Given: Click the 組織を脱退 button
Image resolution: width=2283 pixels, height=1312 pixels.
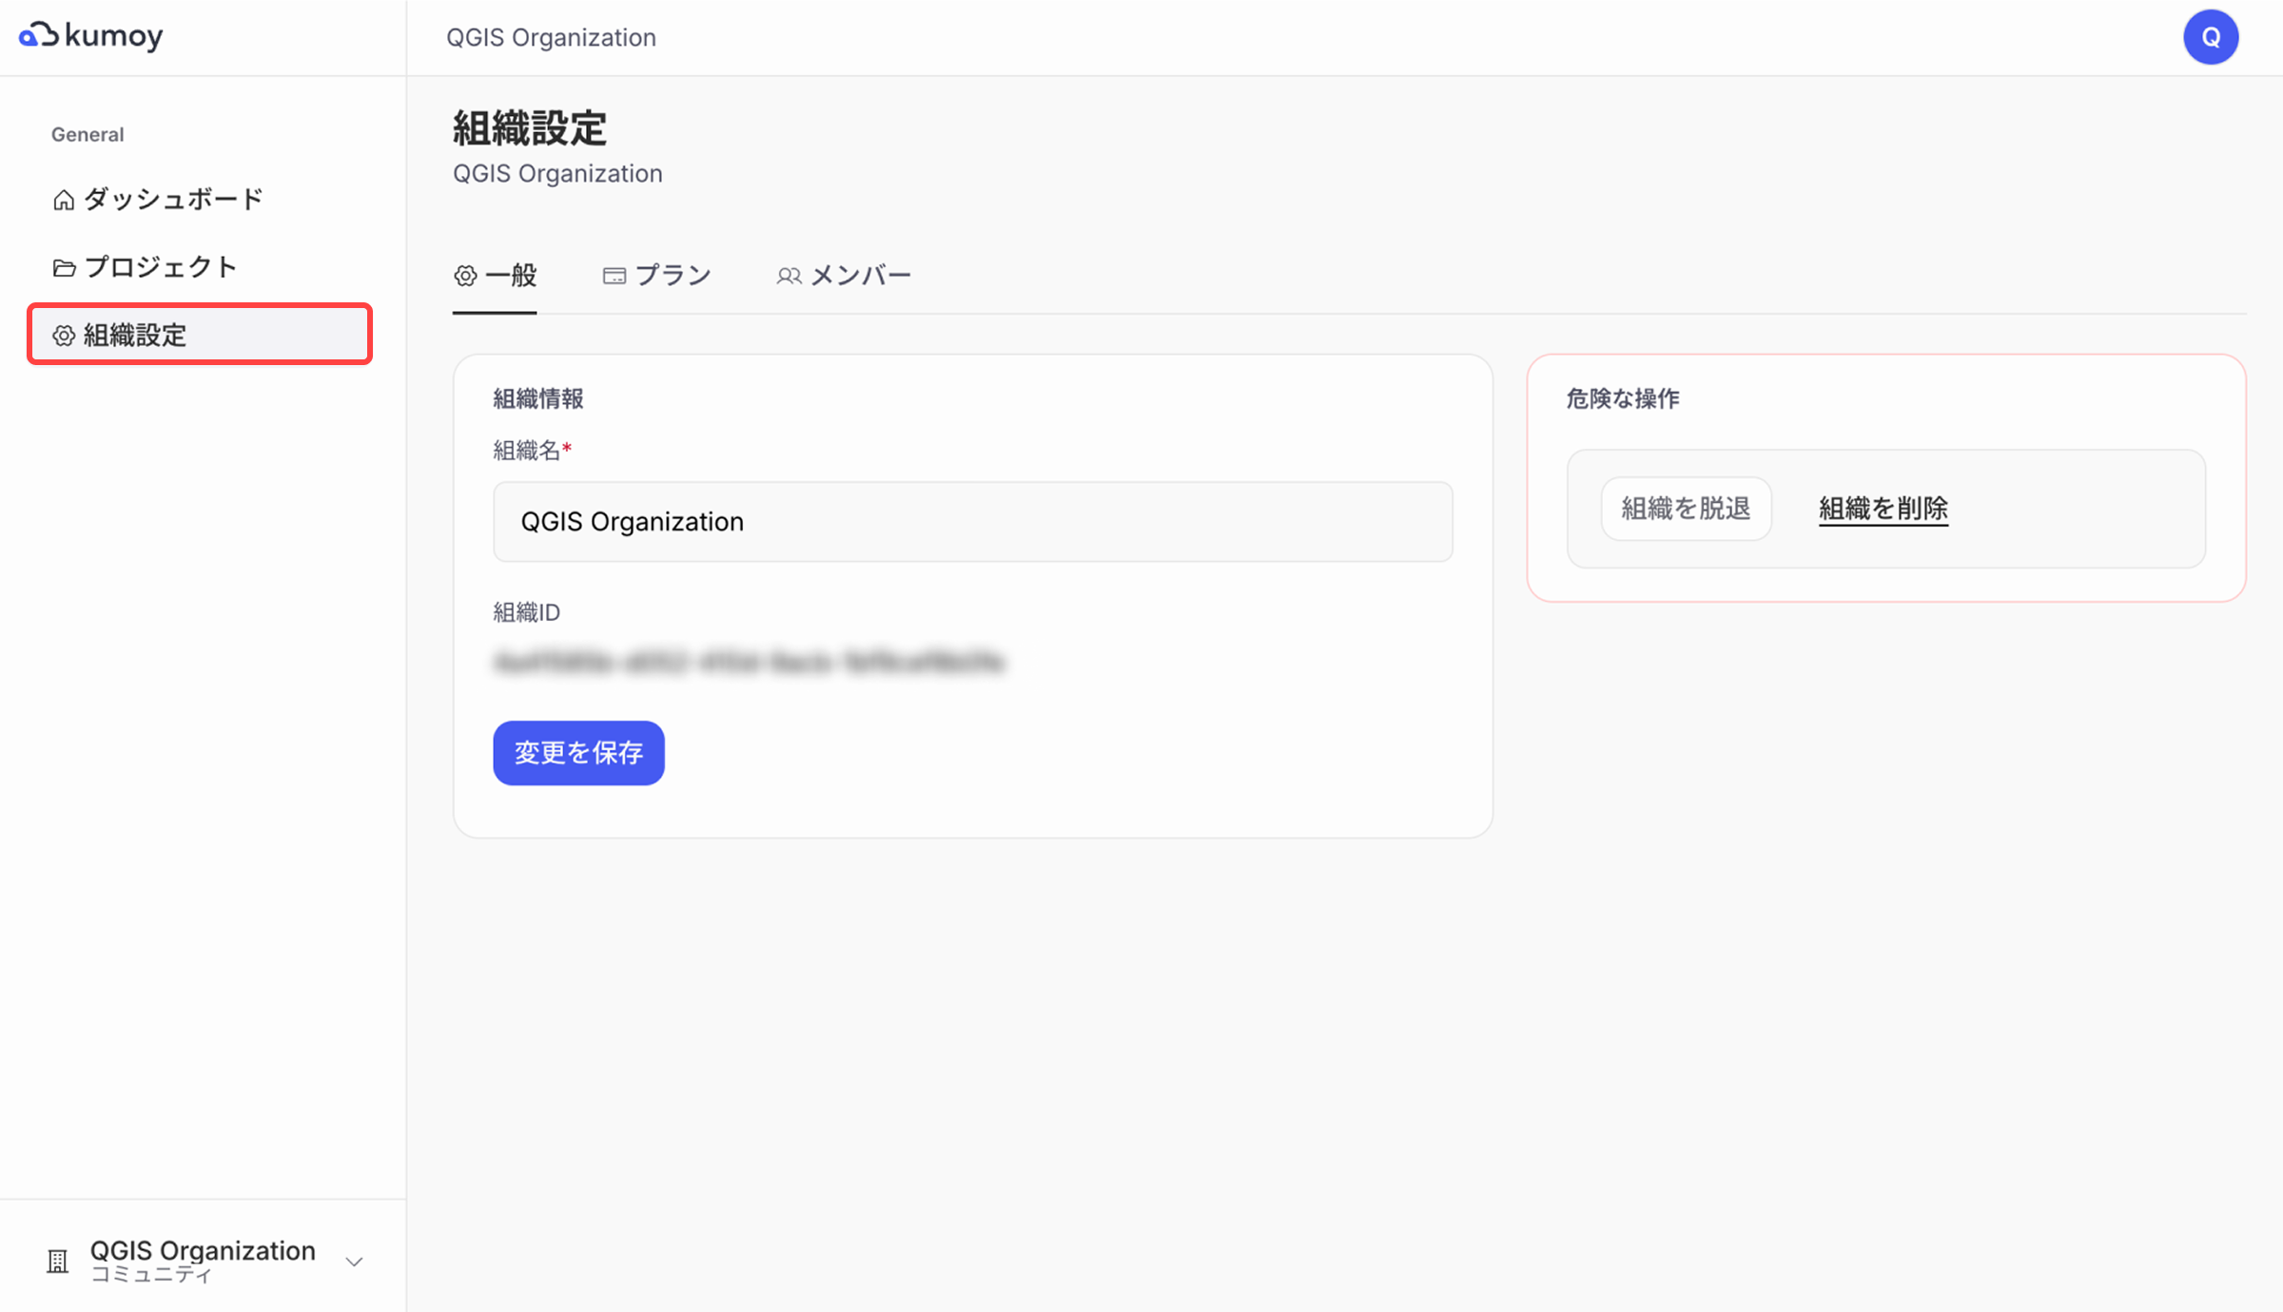Looking at the screenshot, I should (1686, 509).
